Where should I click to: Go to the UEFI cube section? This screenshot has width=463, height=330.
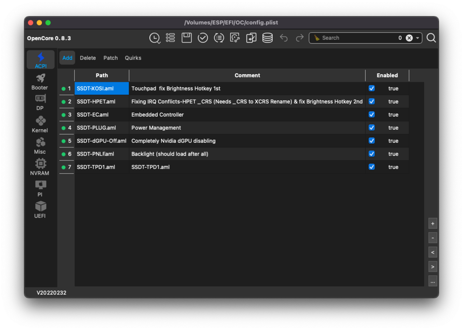[40, 209]
